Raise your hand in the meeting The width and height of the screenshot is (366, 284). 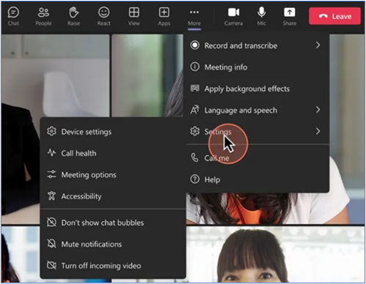coord(73,16)
